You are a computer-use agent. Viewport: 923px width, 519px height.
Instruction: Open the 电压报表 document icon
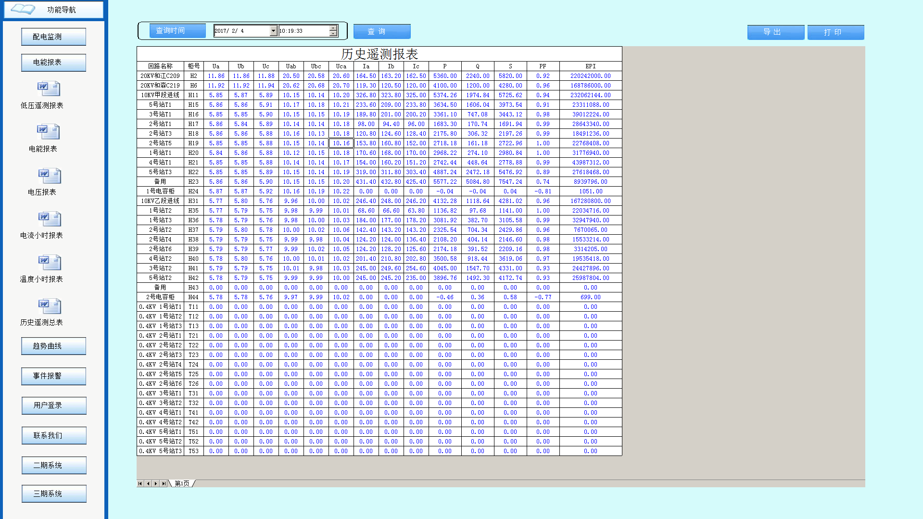pos(49,176)
